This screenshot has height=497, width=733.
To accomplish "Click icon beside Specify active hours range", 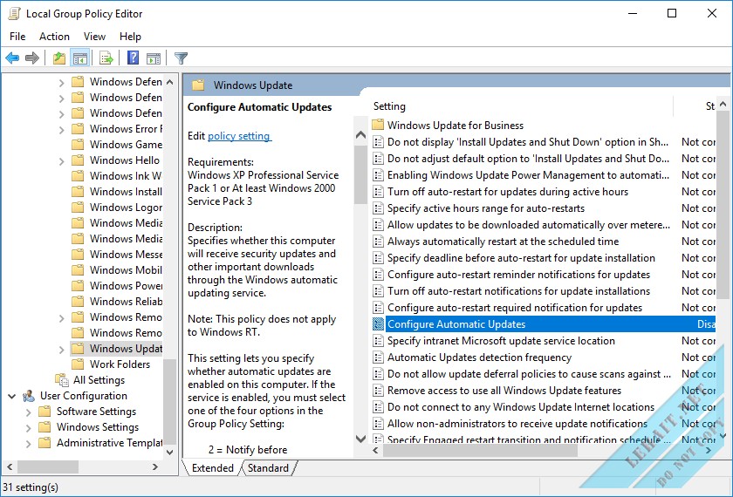I will 378,208.
